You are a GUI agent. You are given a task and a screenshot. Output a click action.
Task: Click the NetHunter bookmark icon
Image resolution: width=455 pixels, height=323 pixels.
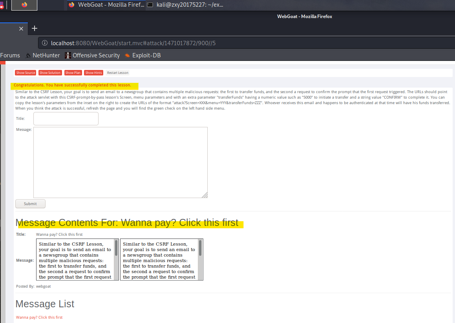click(28, 55)
